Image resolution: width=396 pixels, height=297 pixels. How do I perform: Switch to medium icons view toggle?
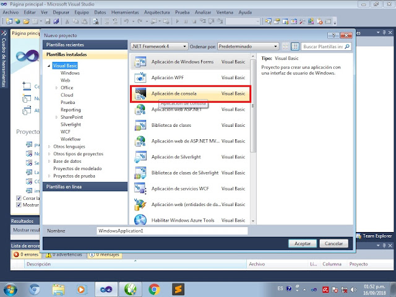[x=295, y=46]
